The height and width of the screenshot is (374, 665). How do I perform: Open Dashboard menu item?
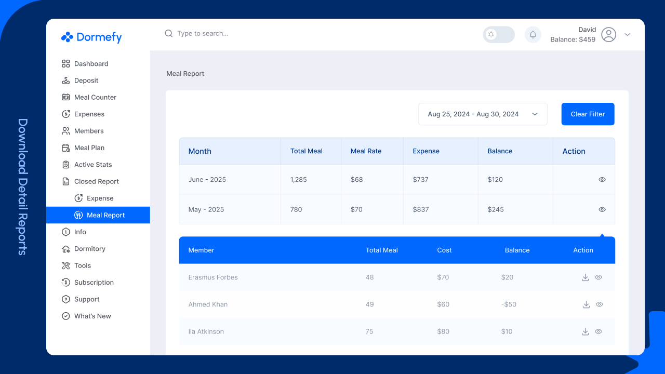98,64
